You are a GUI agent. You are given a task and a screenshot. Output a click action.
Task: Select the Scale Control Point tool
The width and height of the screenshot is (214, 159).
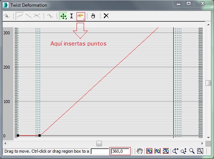click(71, 16)
